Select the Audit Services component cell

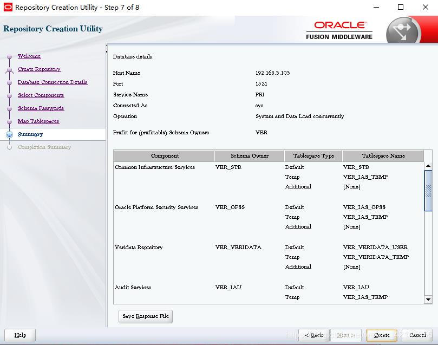tap(133, 288)
